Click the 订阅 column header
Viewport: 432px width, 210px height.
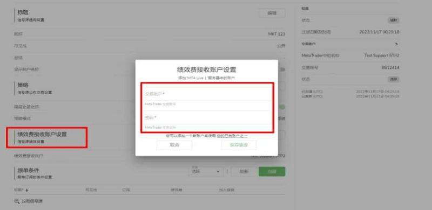pyautogui.click(x=126, y=190)
